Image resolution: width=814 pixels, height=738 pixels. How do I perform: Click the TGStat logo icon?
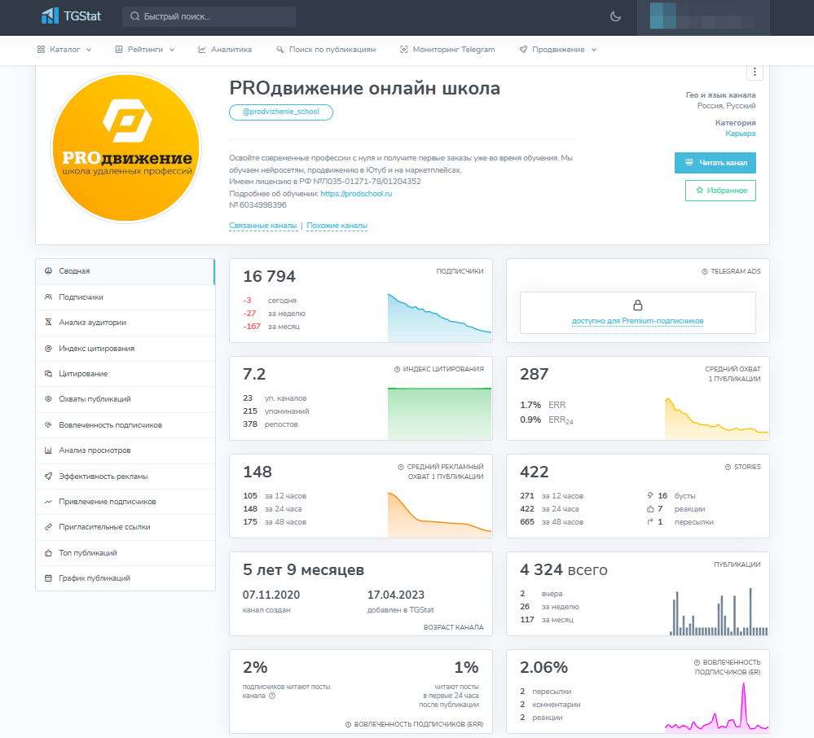click(50, 16)
